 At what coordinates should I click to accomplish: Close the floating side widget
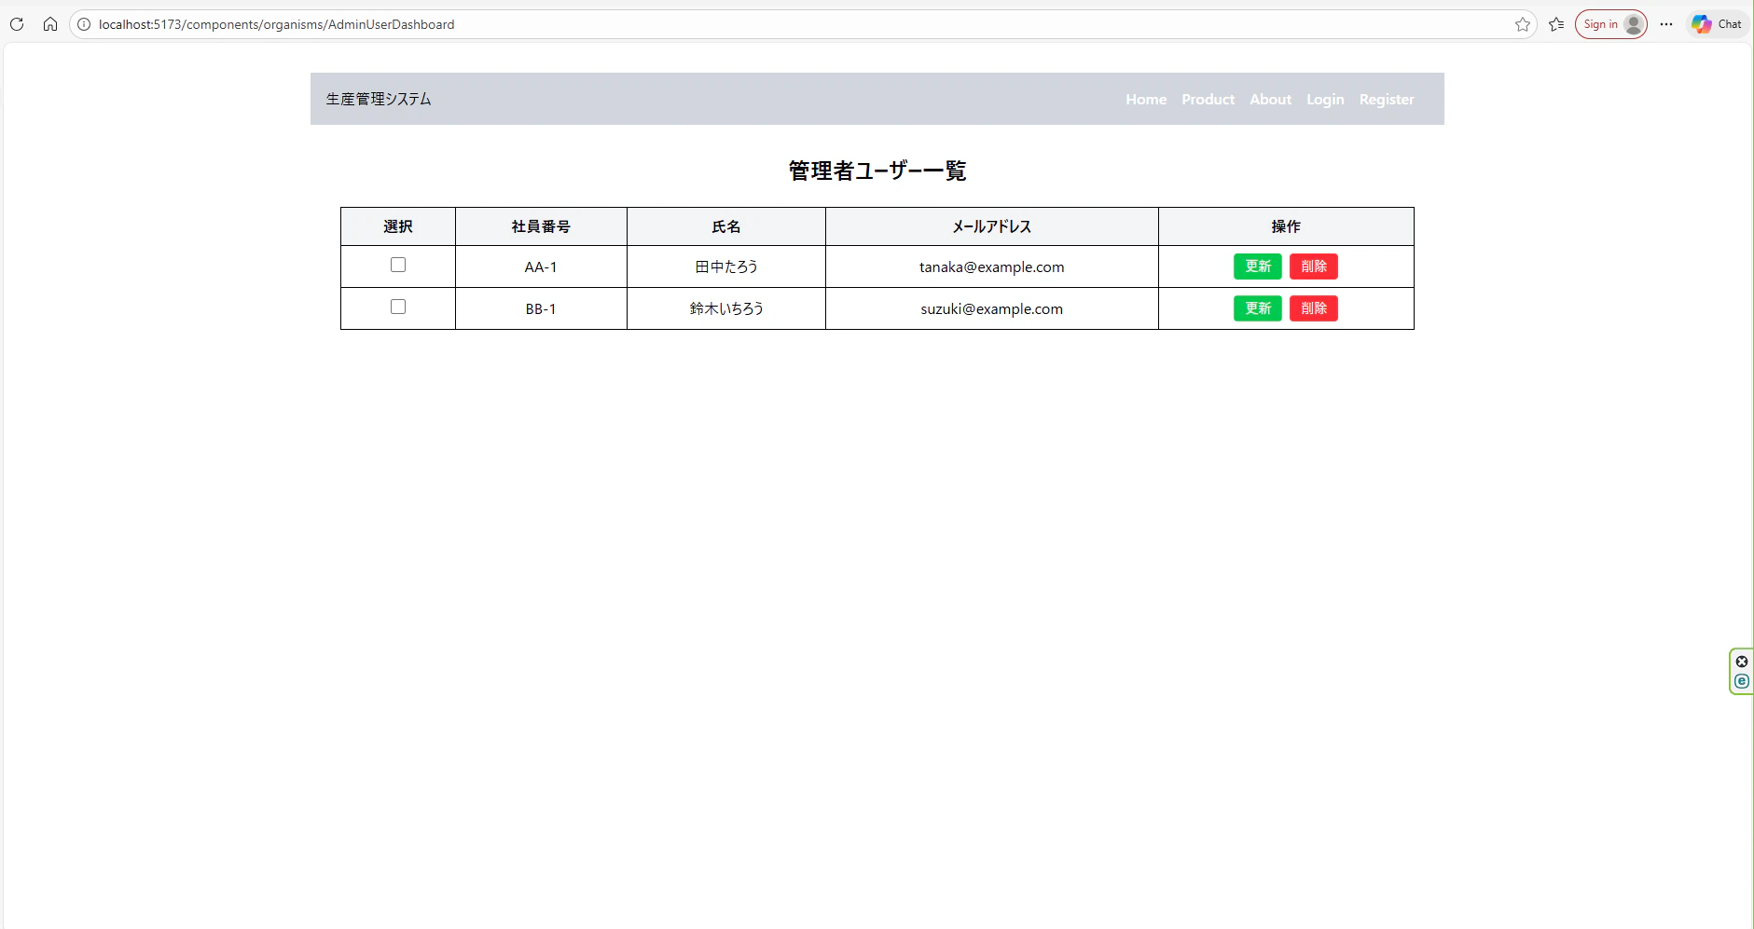(x=1742, y=662)
